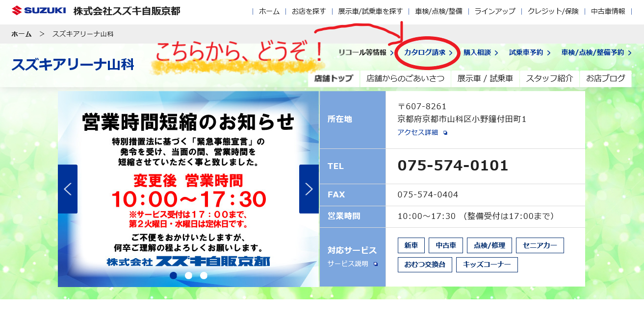
Task: Click the 中古車 service tag
Action: [x=446, y=245]
